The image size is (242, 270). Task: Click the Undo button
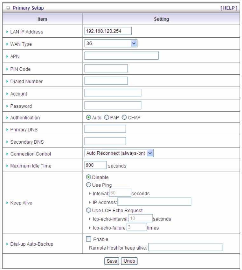pos(129,261)
